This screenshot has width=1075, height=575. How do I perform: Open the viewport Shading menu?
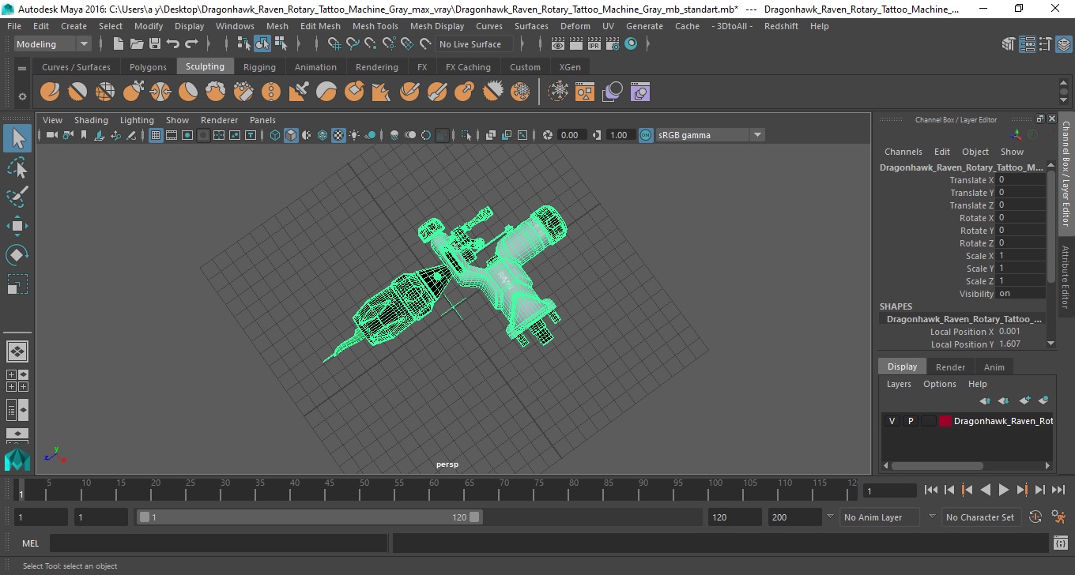point(91,120)
